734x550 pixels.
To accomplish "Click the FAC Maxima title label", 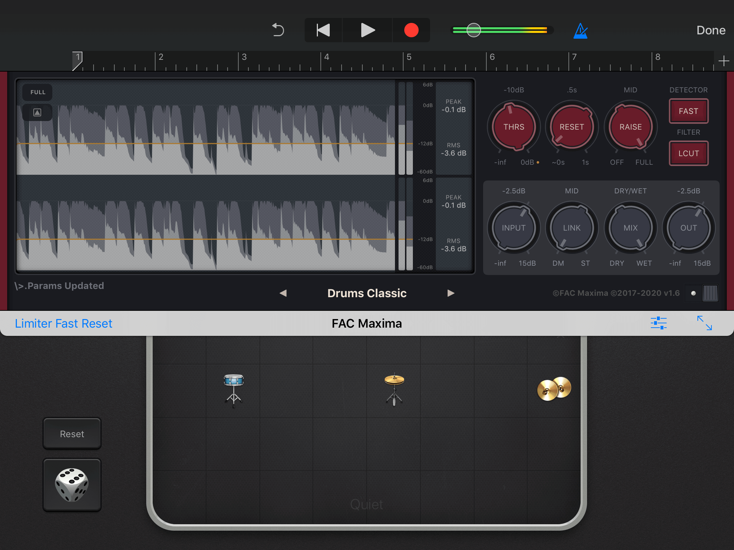I will (367, 323).
